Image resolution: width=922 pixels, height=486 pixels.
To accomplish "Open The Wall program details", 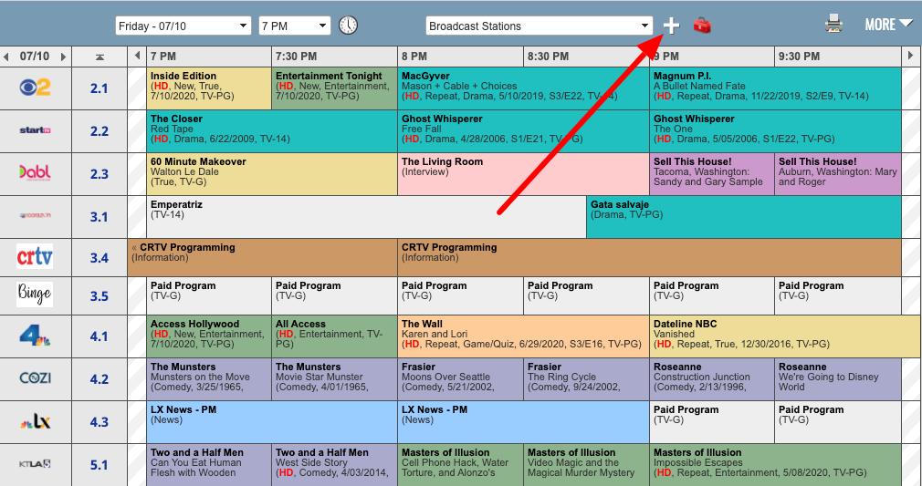I will click(522, 336).
